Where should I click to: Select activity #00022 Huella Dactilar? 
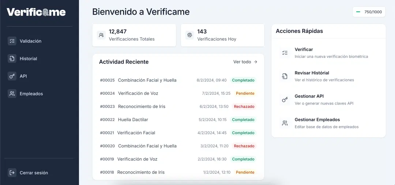tap(178, 120)
